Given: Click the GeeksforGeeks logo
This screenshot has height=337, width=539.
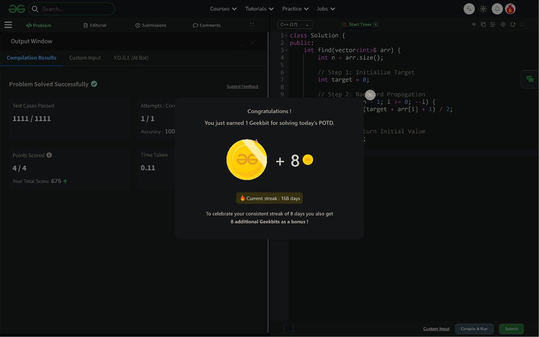Looking at the screenshot, I should point(17,9).
